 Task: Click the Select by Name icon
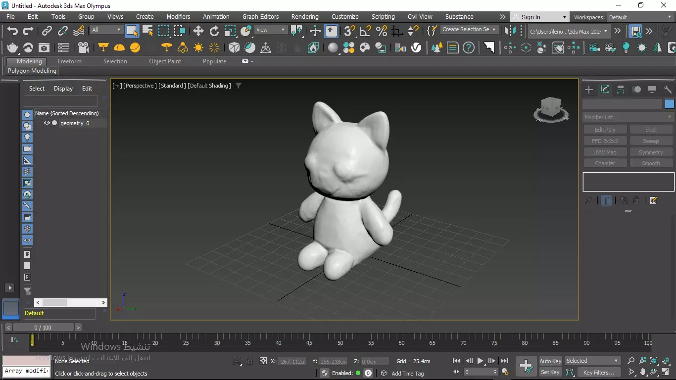click(148, 31)
